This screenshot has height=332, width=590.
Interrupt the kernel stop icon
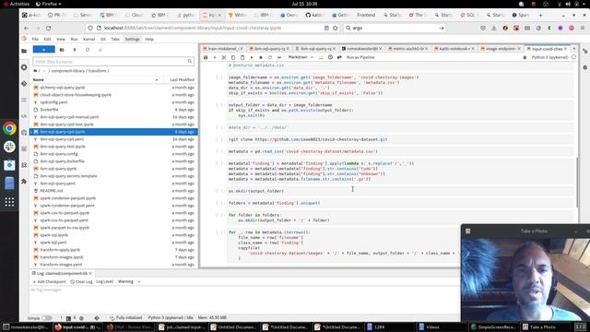tap(261, 57)
